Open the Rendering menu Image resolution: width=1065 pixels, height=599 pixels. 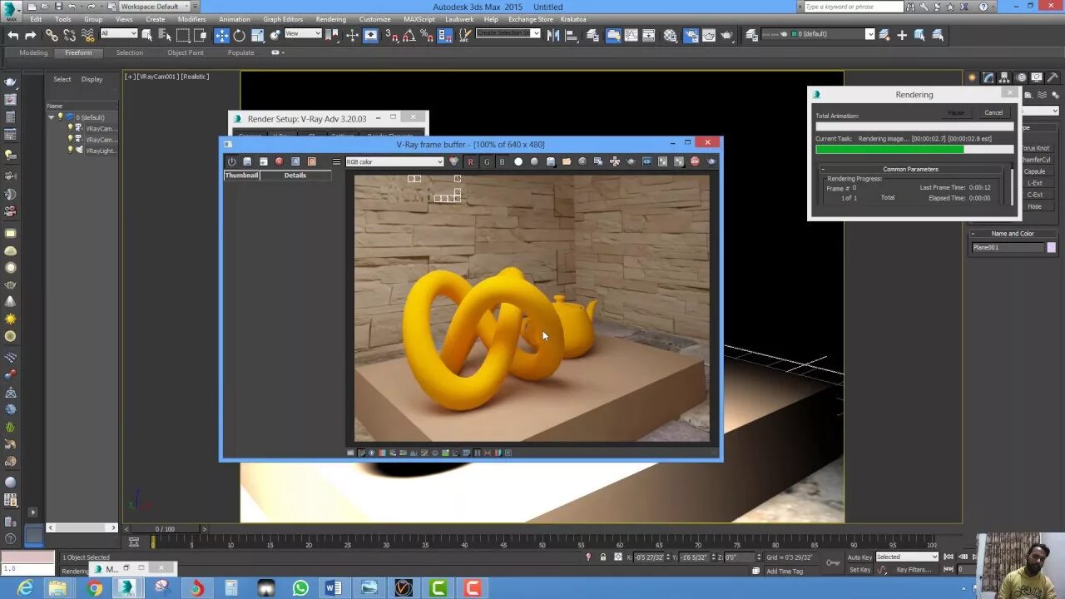(330, 19)
